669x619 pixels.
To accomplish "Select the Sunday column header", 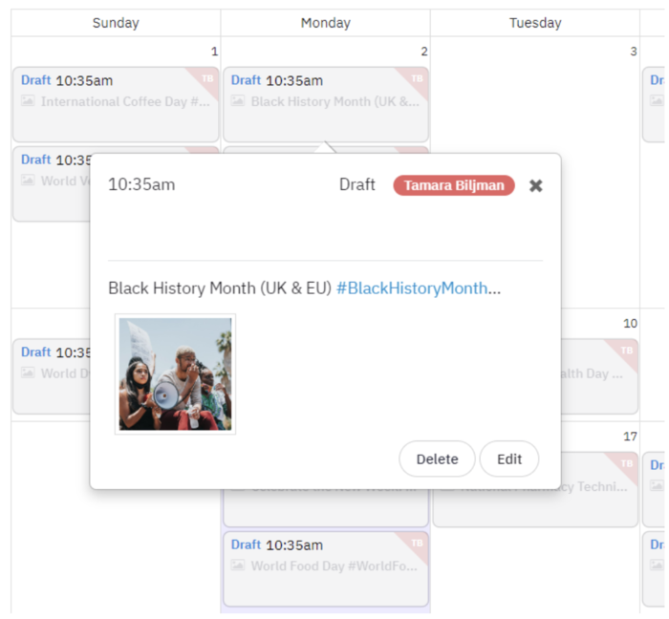I will point(116,23).
